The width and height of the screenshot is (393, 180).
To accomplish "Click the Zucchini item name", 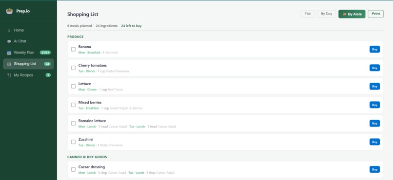I will (x=85, y=139).
